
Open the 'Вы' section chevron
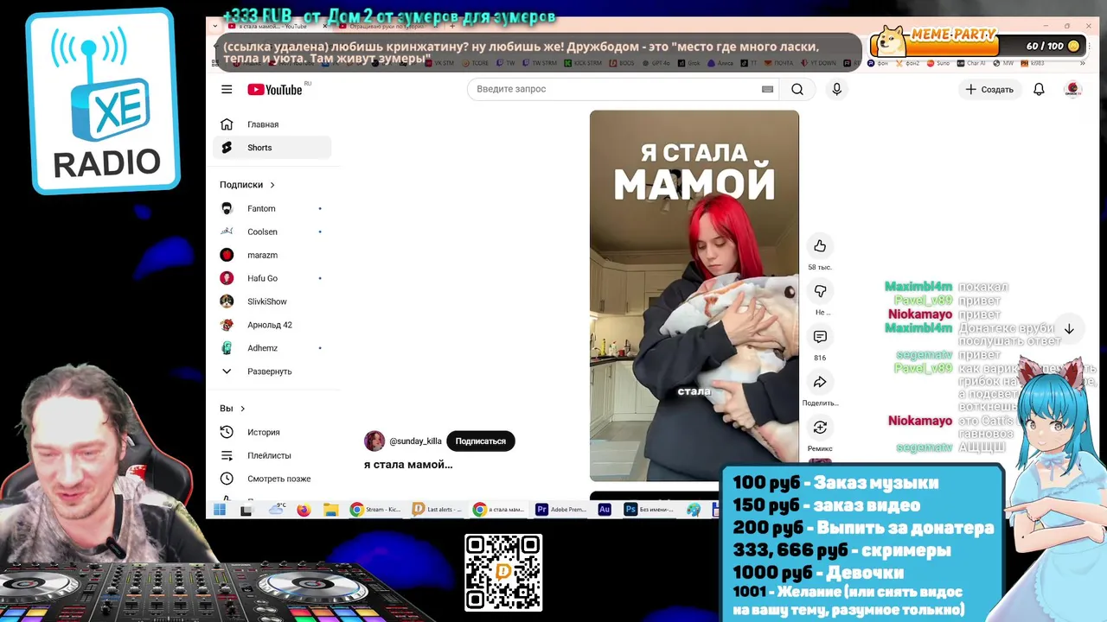tap(242, 409)
